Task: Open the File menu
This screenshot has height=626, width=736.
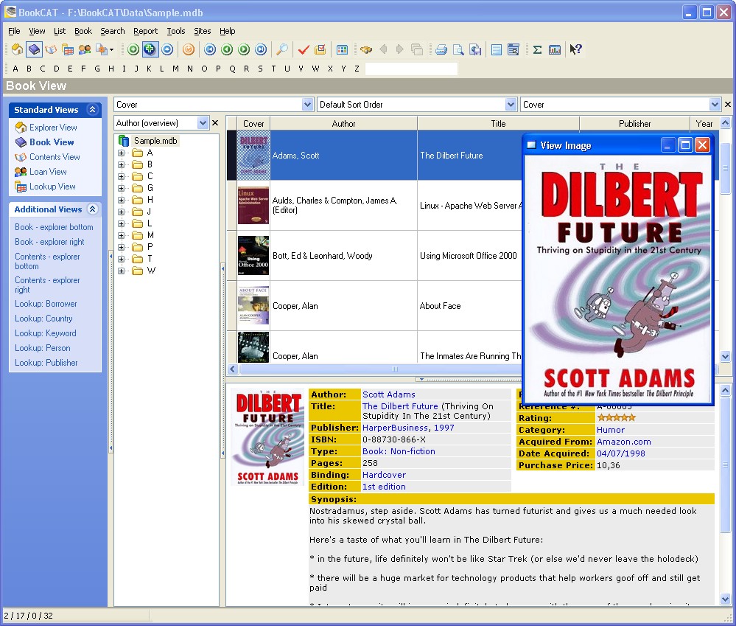Action: [14, 31]
